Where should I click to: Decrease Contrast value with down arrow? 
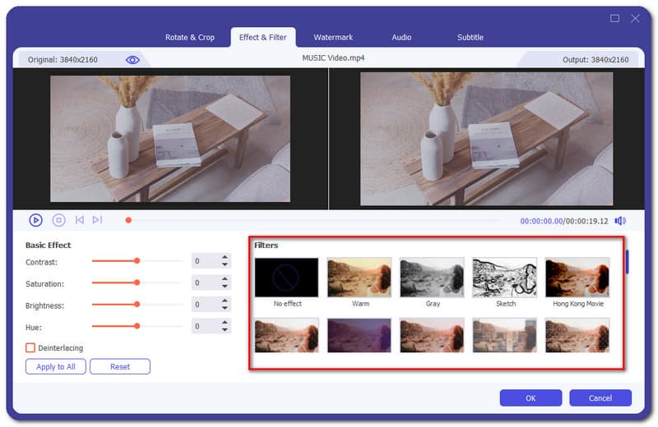click(x=225, y=265)
